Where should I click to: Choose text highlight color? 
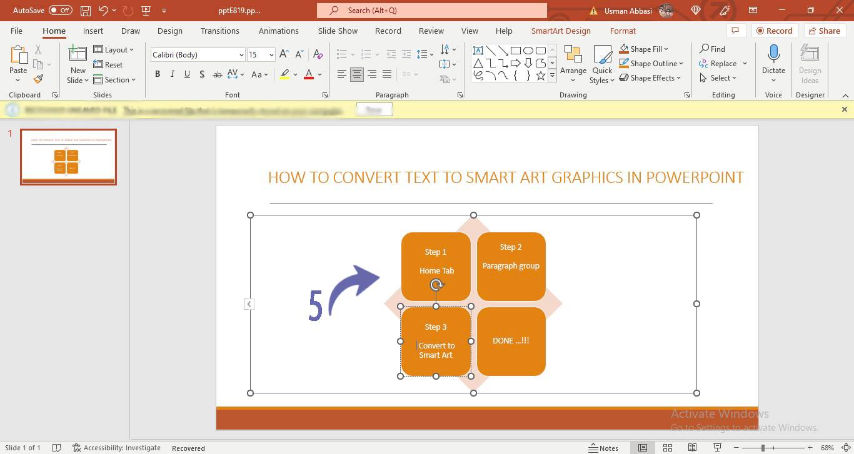[x=284, y=74]
